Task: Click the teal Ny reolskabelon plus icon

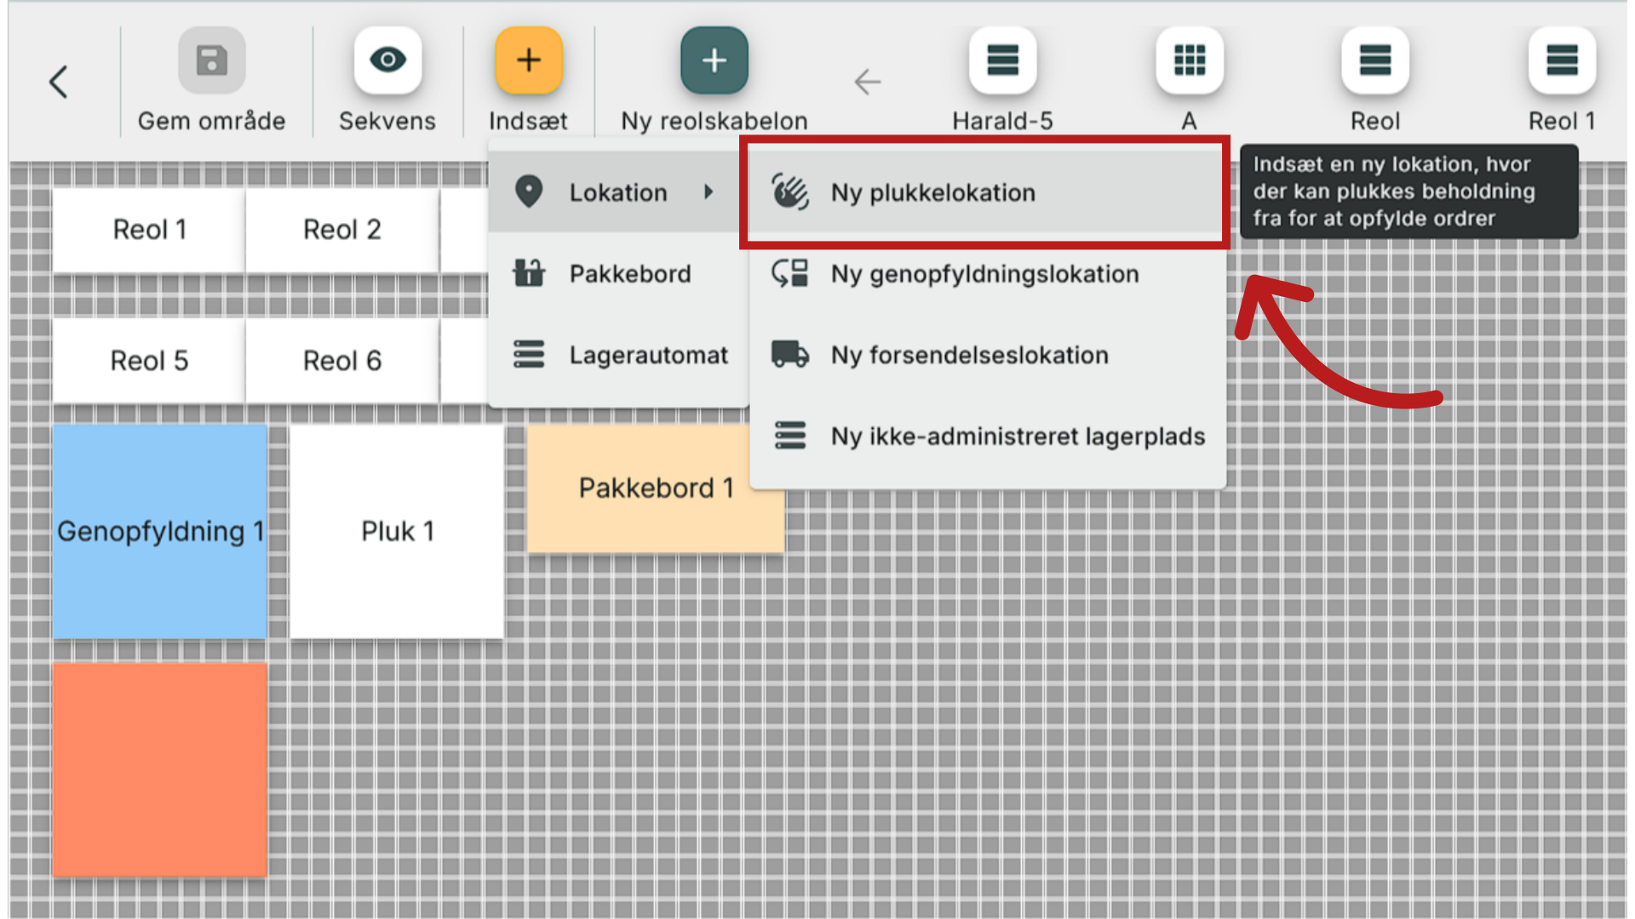Action: click(x=714, y=60)
